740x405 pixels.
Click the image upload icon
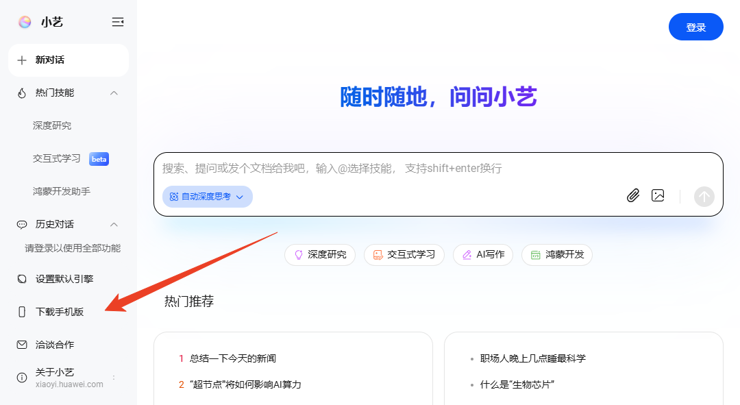click(658, 195)
